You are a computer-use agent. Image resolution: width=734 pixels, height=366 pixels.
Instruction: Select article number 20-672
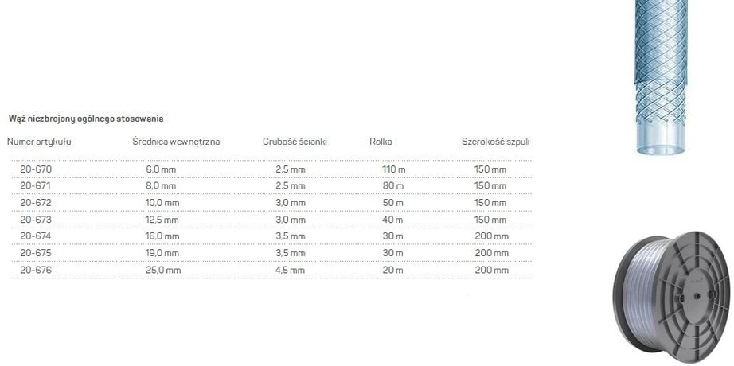coord(36,203)
